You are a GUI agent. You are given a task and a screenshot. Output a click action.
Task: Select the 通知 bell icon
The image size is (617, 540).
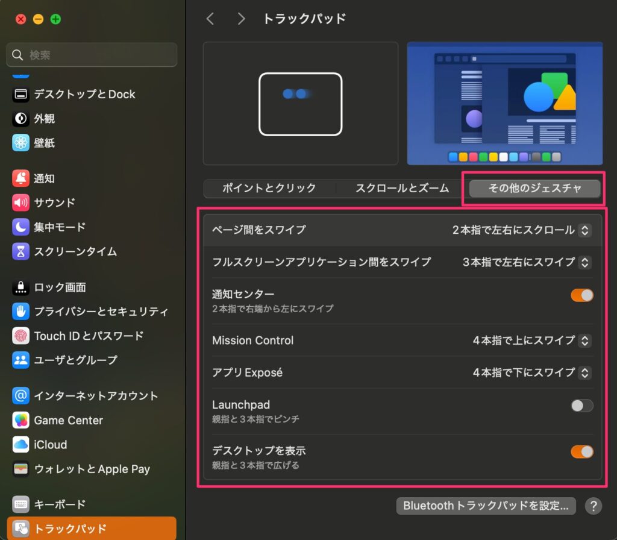pos(21,178)
